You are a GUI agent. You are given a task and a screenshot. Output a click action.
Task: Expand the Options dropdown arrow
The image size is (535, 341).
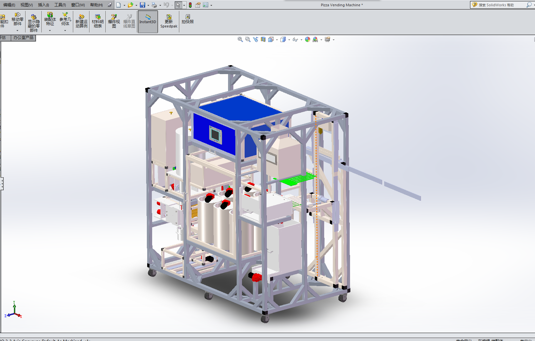coord(211,5)
